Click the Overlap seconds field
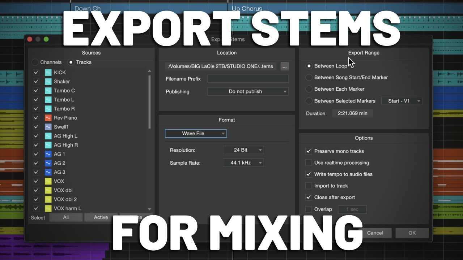The image size is (463, 260). [x=352, y=209]
